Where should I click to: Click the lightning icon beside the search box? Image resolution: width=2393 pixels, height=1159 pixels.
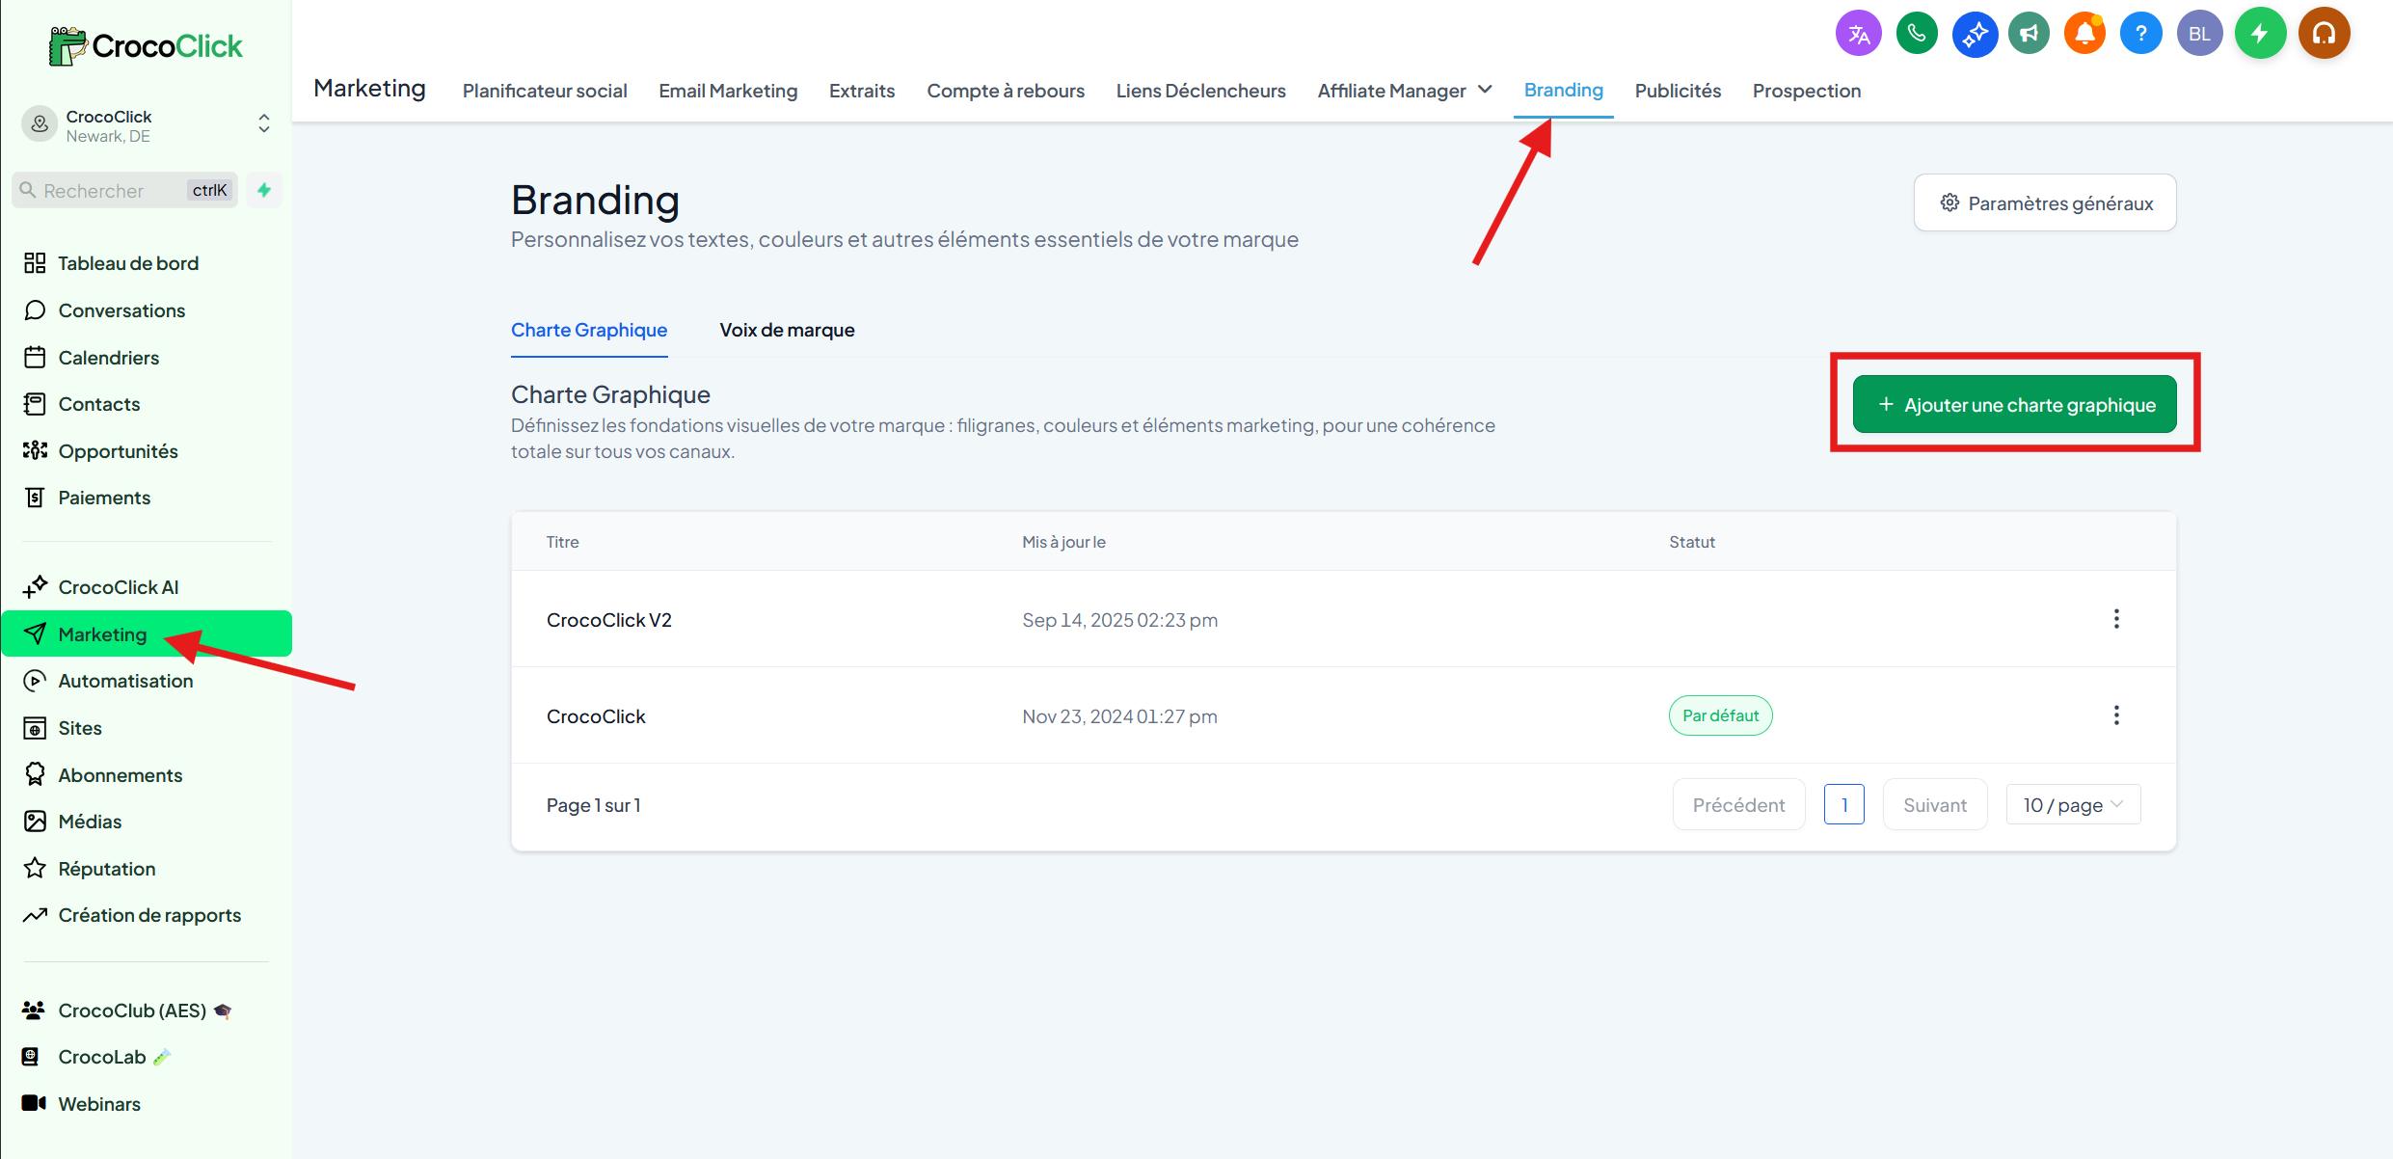tap(263, 190)
